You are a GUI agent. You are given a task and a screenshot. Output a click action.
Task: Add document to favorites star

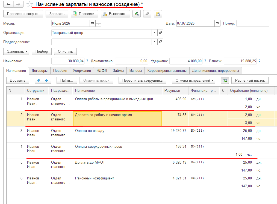(x=30, y=4)
